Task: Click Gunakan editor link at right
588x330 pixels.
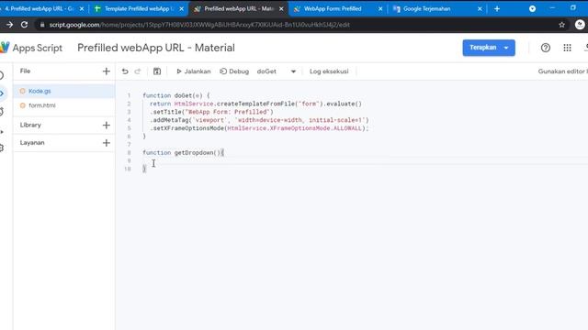Action: (562, 71)
